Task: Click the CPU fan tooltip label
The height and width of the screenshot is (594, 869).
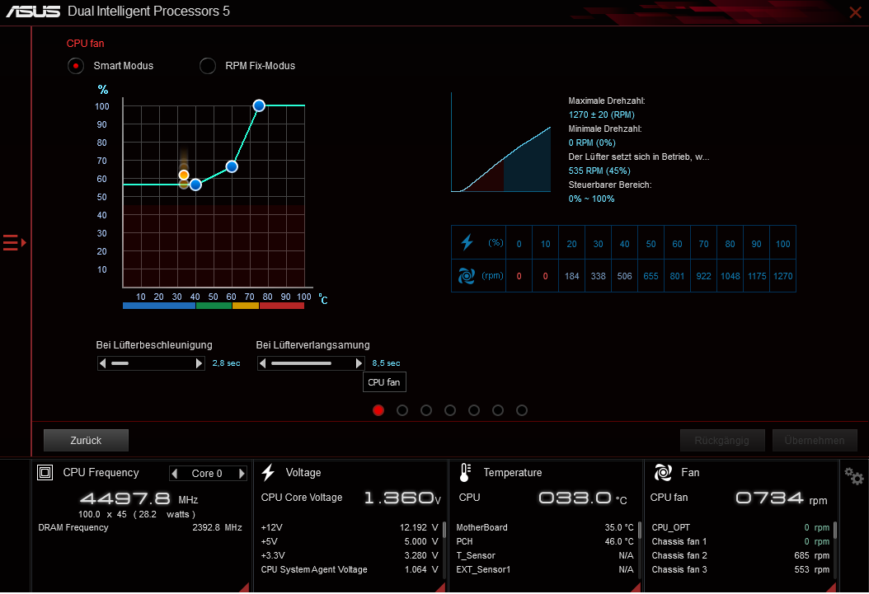Action: 384,382
